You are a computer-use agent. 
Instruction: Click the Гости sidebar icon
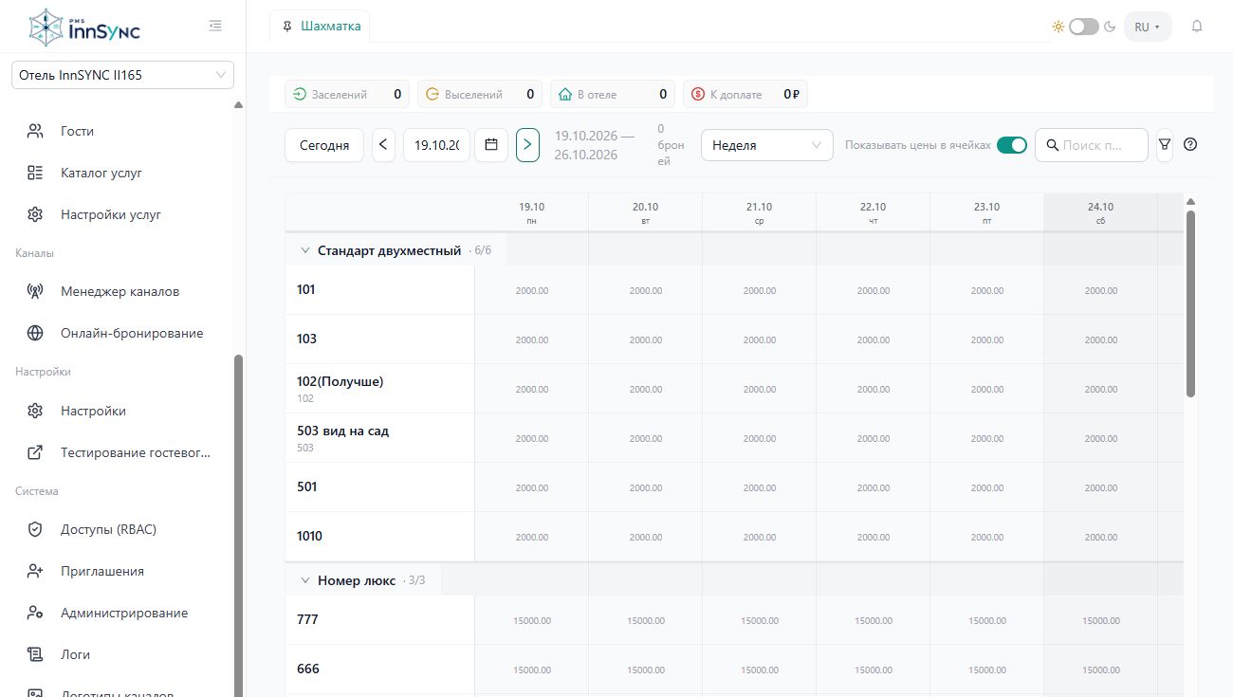35,131
